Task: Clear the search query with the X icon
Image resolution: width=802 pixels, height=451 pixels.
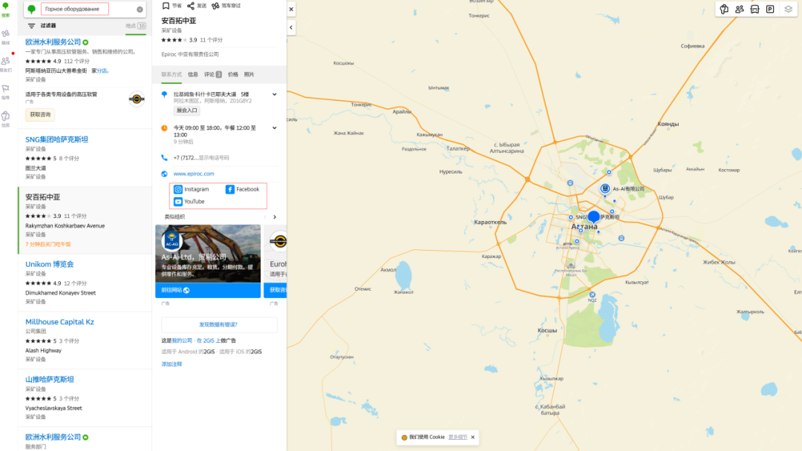Action: click(x=140, y=9)
